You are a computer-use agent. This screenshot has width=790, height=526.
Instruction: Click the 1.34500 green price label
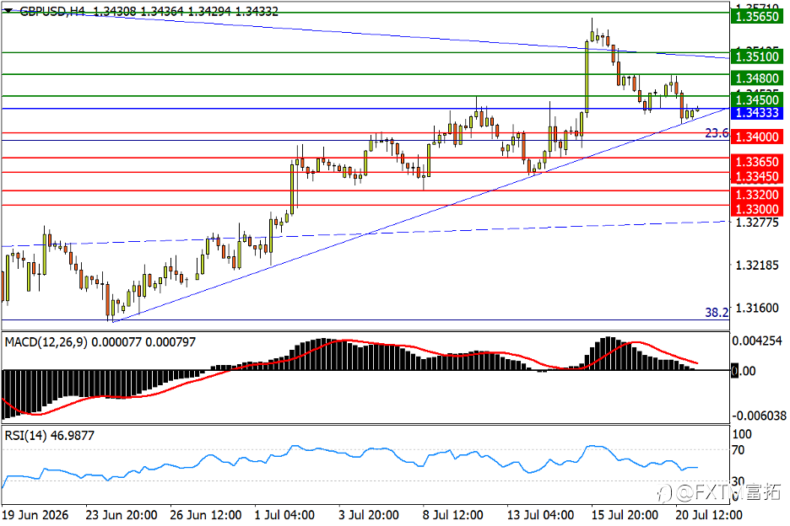(x=757, y=99)
